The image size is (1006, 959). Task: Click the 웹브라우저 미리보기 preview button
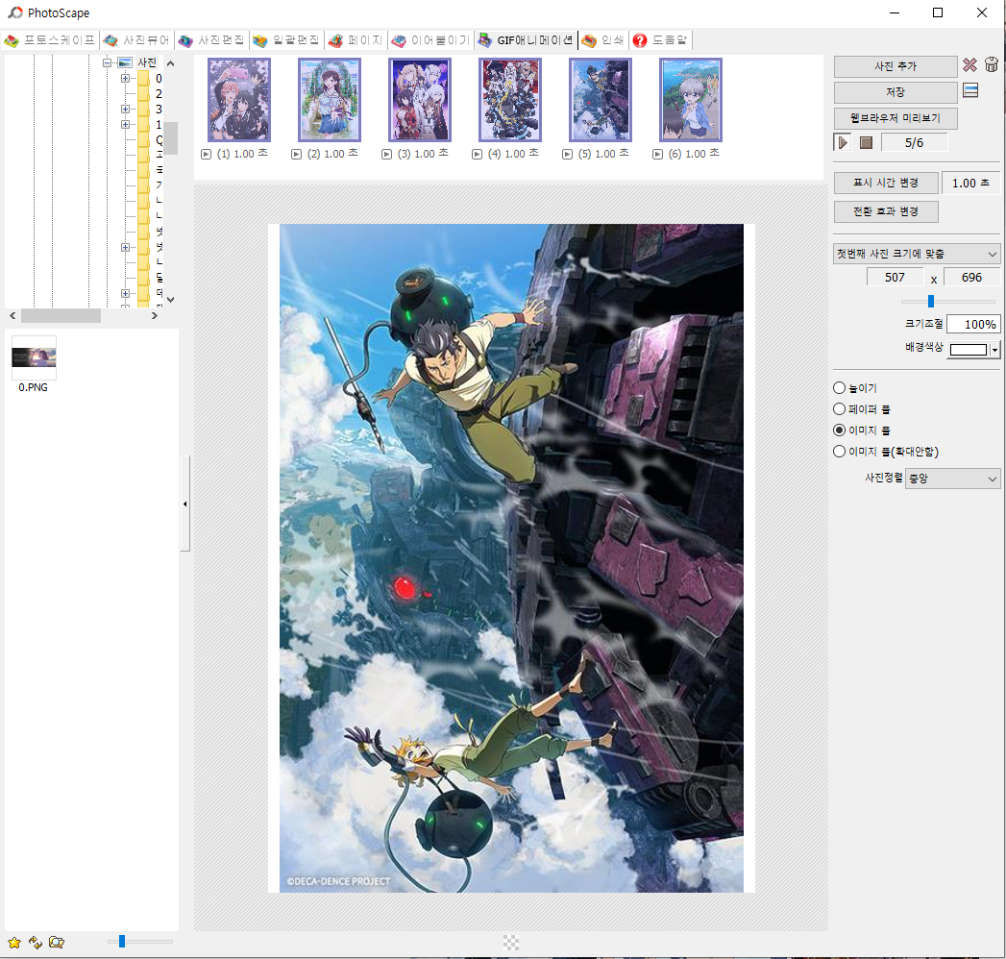coord(896,118)
